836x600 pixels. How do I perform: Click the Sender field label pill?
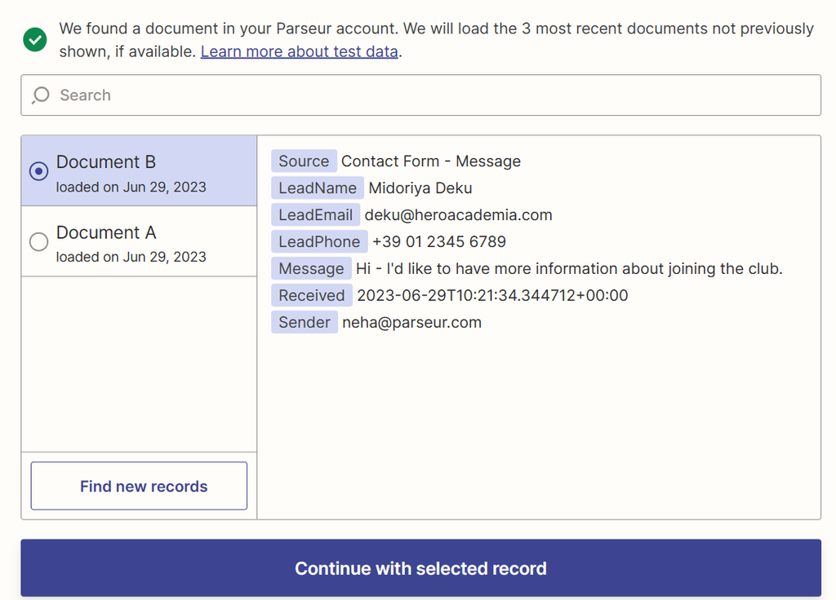(x=304, y=322)
